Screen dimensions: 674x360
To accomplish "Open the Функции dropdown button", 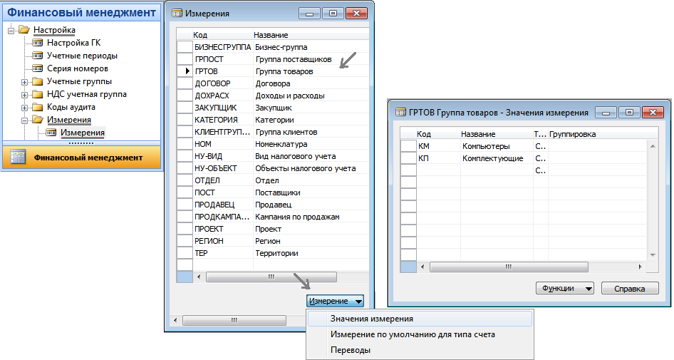I will tap(565, 288).
